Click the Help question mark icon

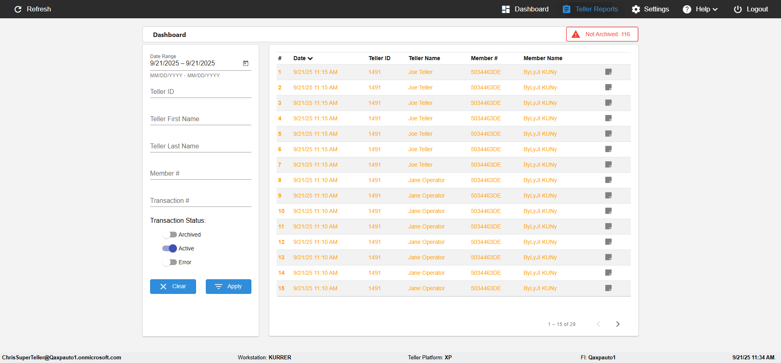tap(687, 9)
